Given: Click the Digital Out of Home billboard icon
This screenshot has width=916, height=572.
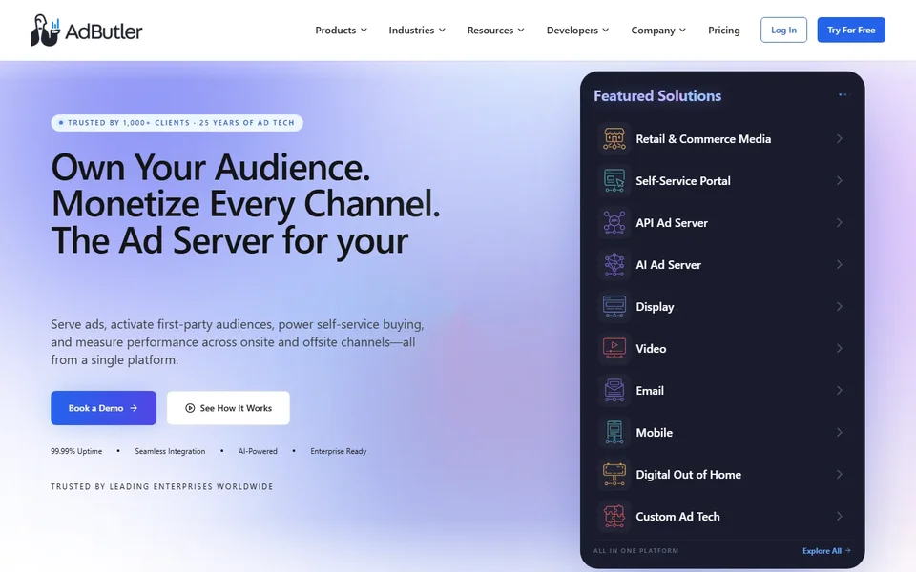Looking at the screenshot, I should coord(614,475).
